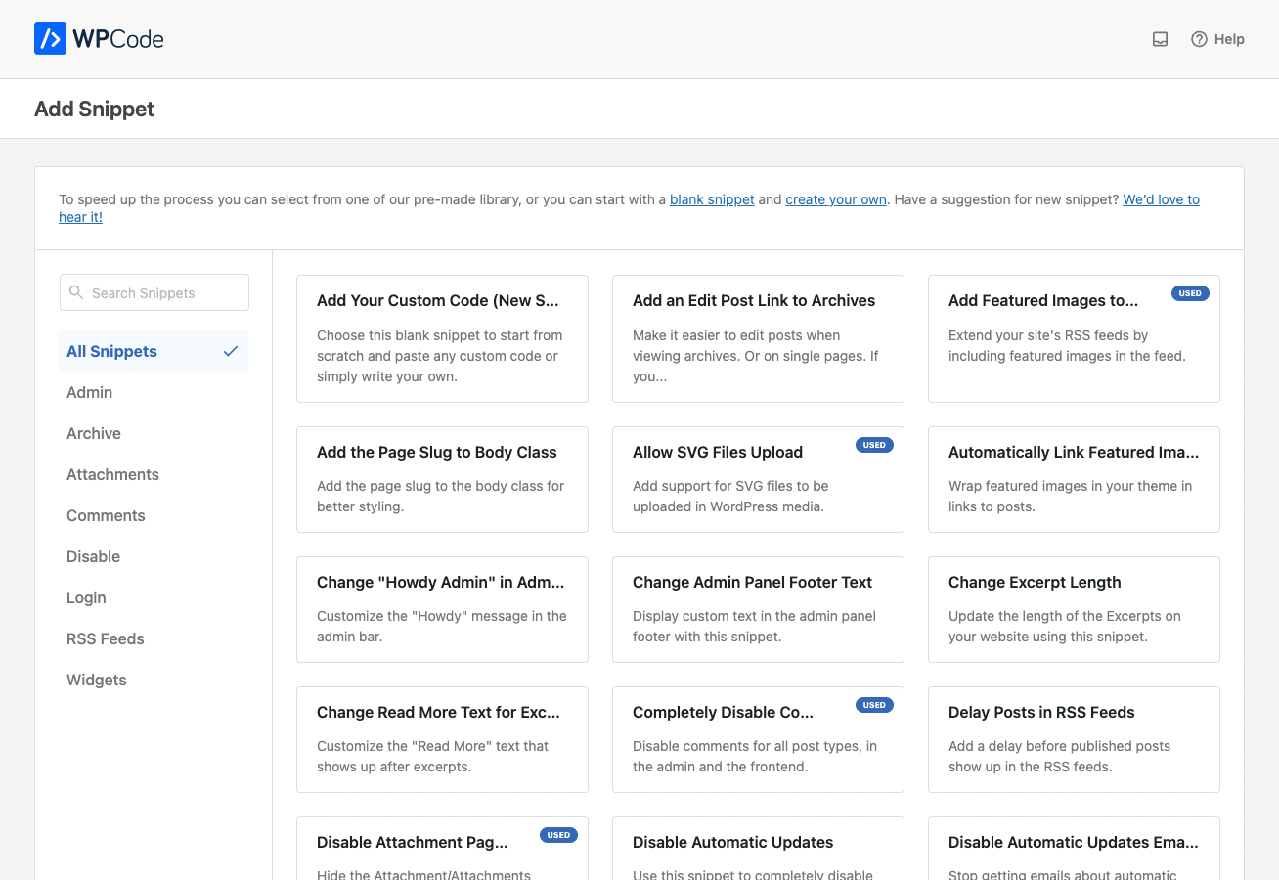
Task: Click the USED badge on Allow SVG Files Upload
Action: [x=874, y=445]
